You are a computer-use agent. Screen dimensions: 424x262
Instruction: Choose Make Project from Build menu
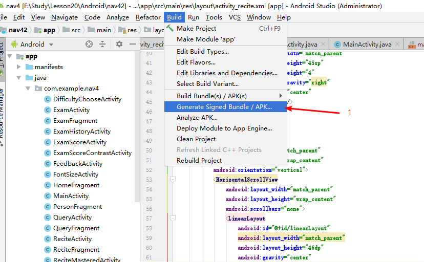point(225,28)
